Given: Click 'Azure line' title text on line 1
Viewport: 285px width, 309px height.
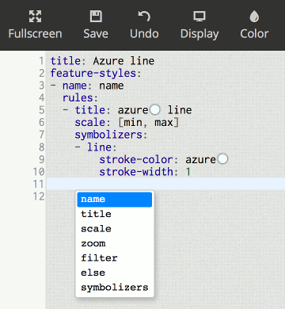Looking at the screenshot, I should (123, 61).
